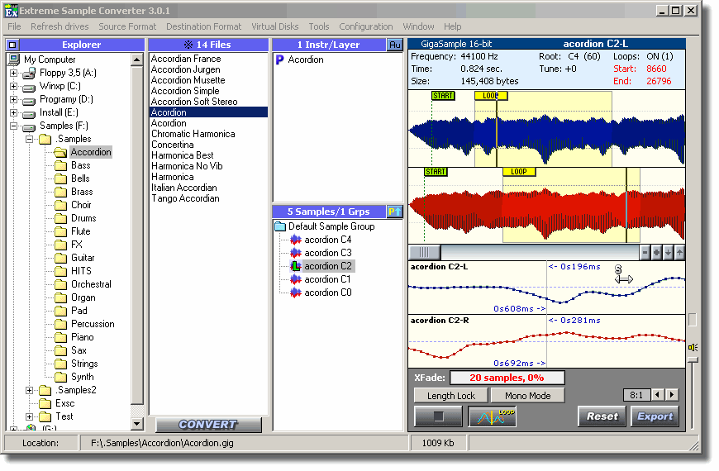
Task: Click the P-arrow button in Samples/Grps header
Action: click(395, 212)
